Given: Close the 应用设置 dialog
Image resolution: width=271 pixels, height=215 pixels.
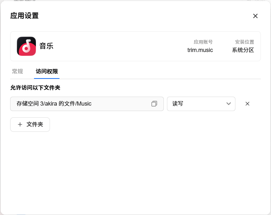Looking at the screenshot, I should (255, 16).
